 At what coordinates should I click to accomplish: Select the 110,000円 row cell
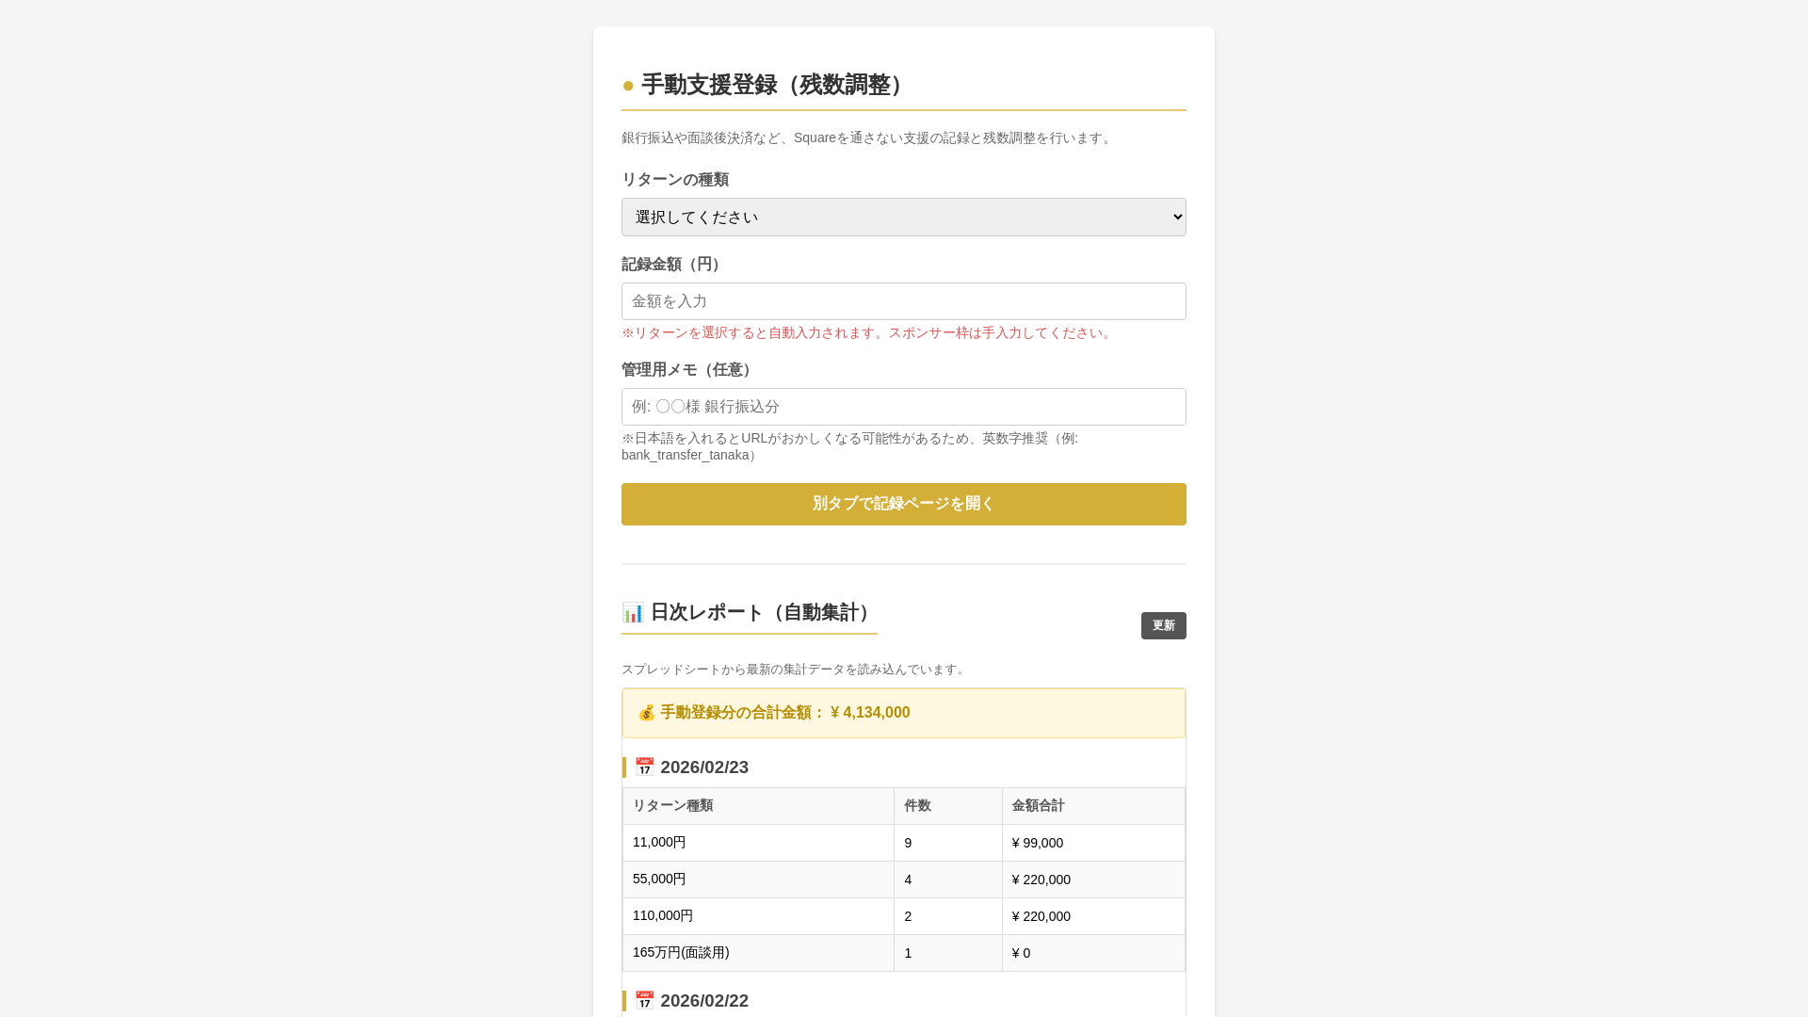(x=758, y=916)
